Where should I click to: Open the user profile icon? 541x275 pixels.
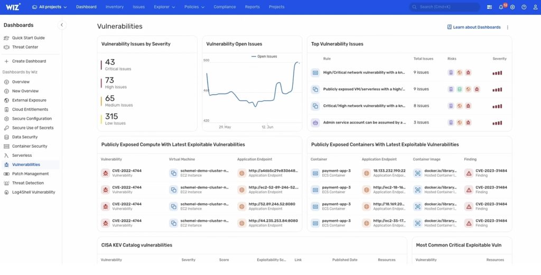pyautogui.click(x=535, y=7)
